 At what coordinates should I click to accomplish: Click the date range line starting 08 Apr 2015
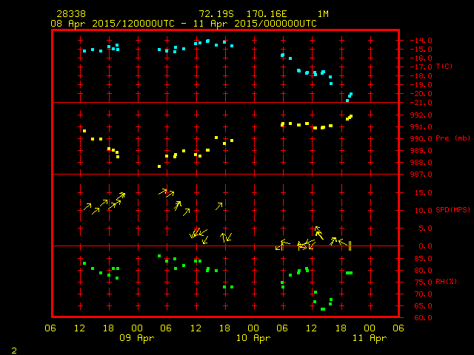(x=184, y=24)
